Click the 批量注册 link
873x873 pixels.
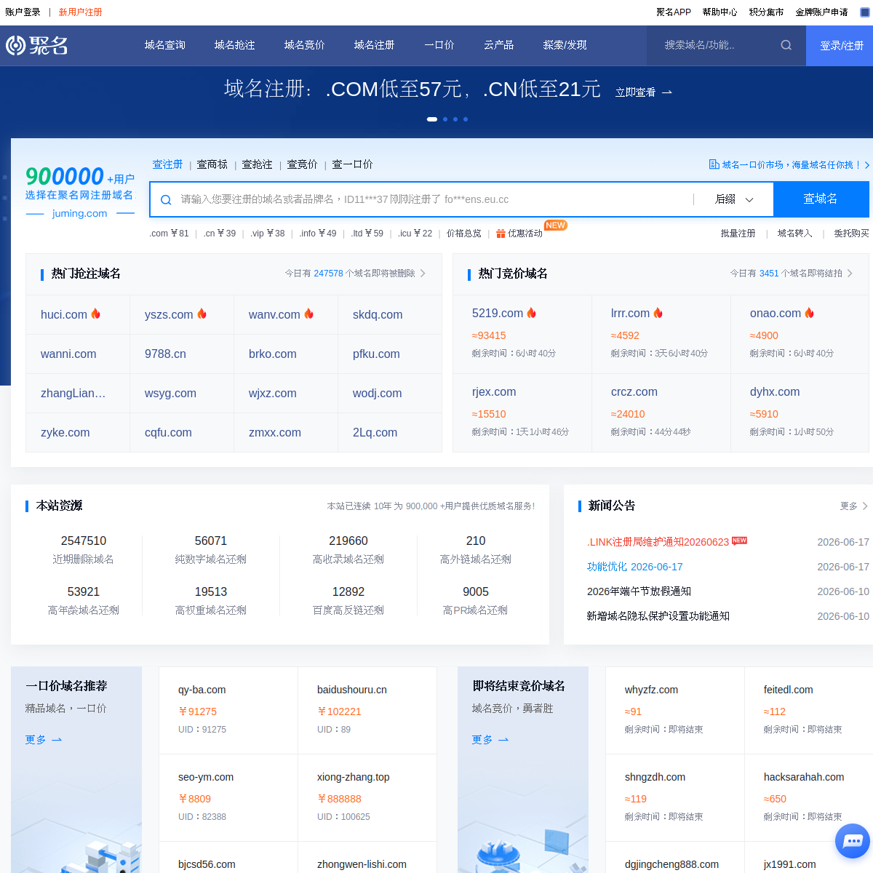pyautogui.click(x=738, y=234)
